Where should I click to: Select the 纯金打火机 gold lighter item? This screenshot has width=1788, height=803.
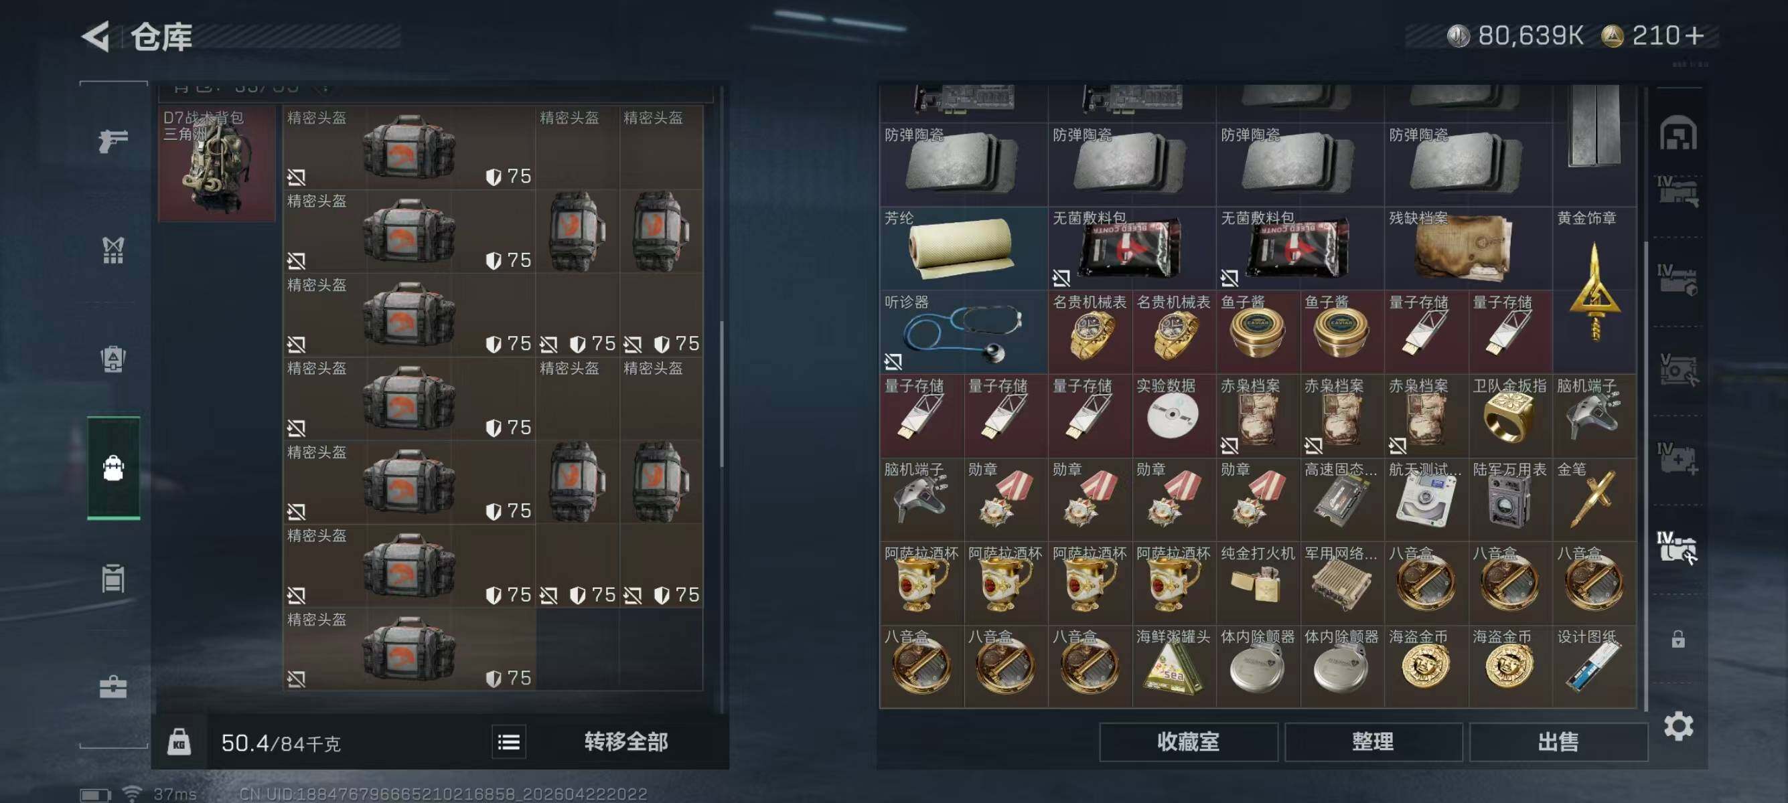1258,584
